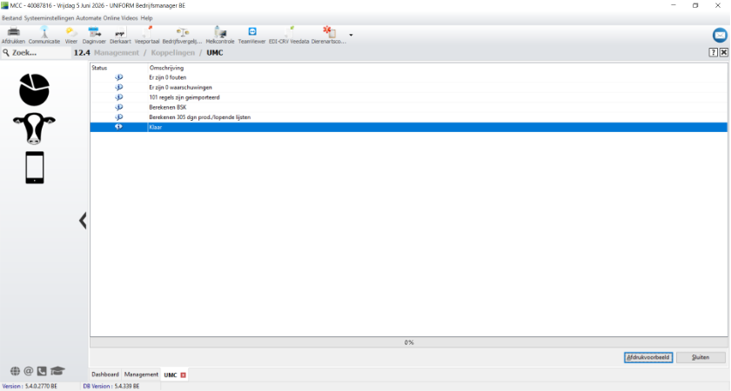
Task: Open the mail envelope icon
Action: point(720,35)
